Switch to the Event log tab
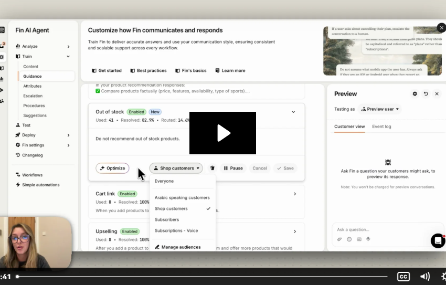Screen dimensions: 446x285 [x=381, y=126]
